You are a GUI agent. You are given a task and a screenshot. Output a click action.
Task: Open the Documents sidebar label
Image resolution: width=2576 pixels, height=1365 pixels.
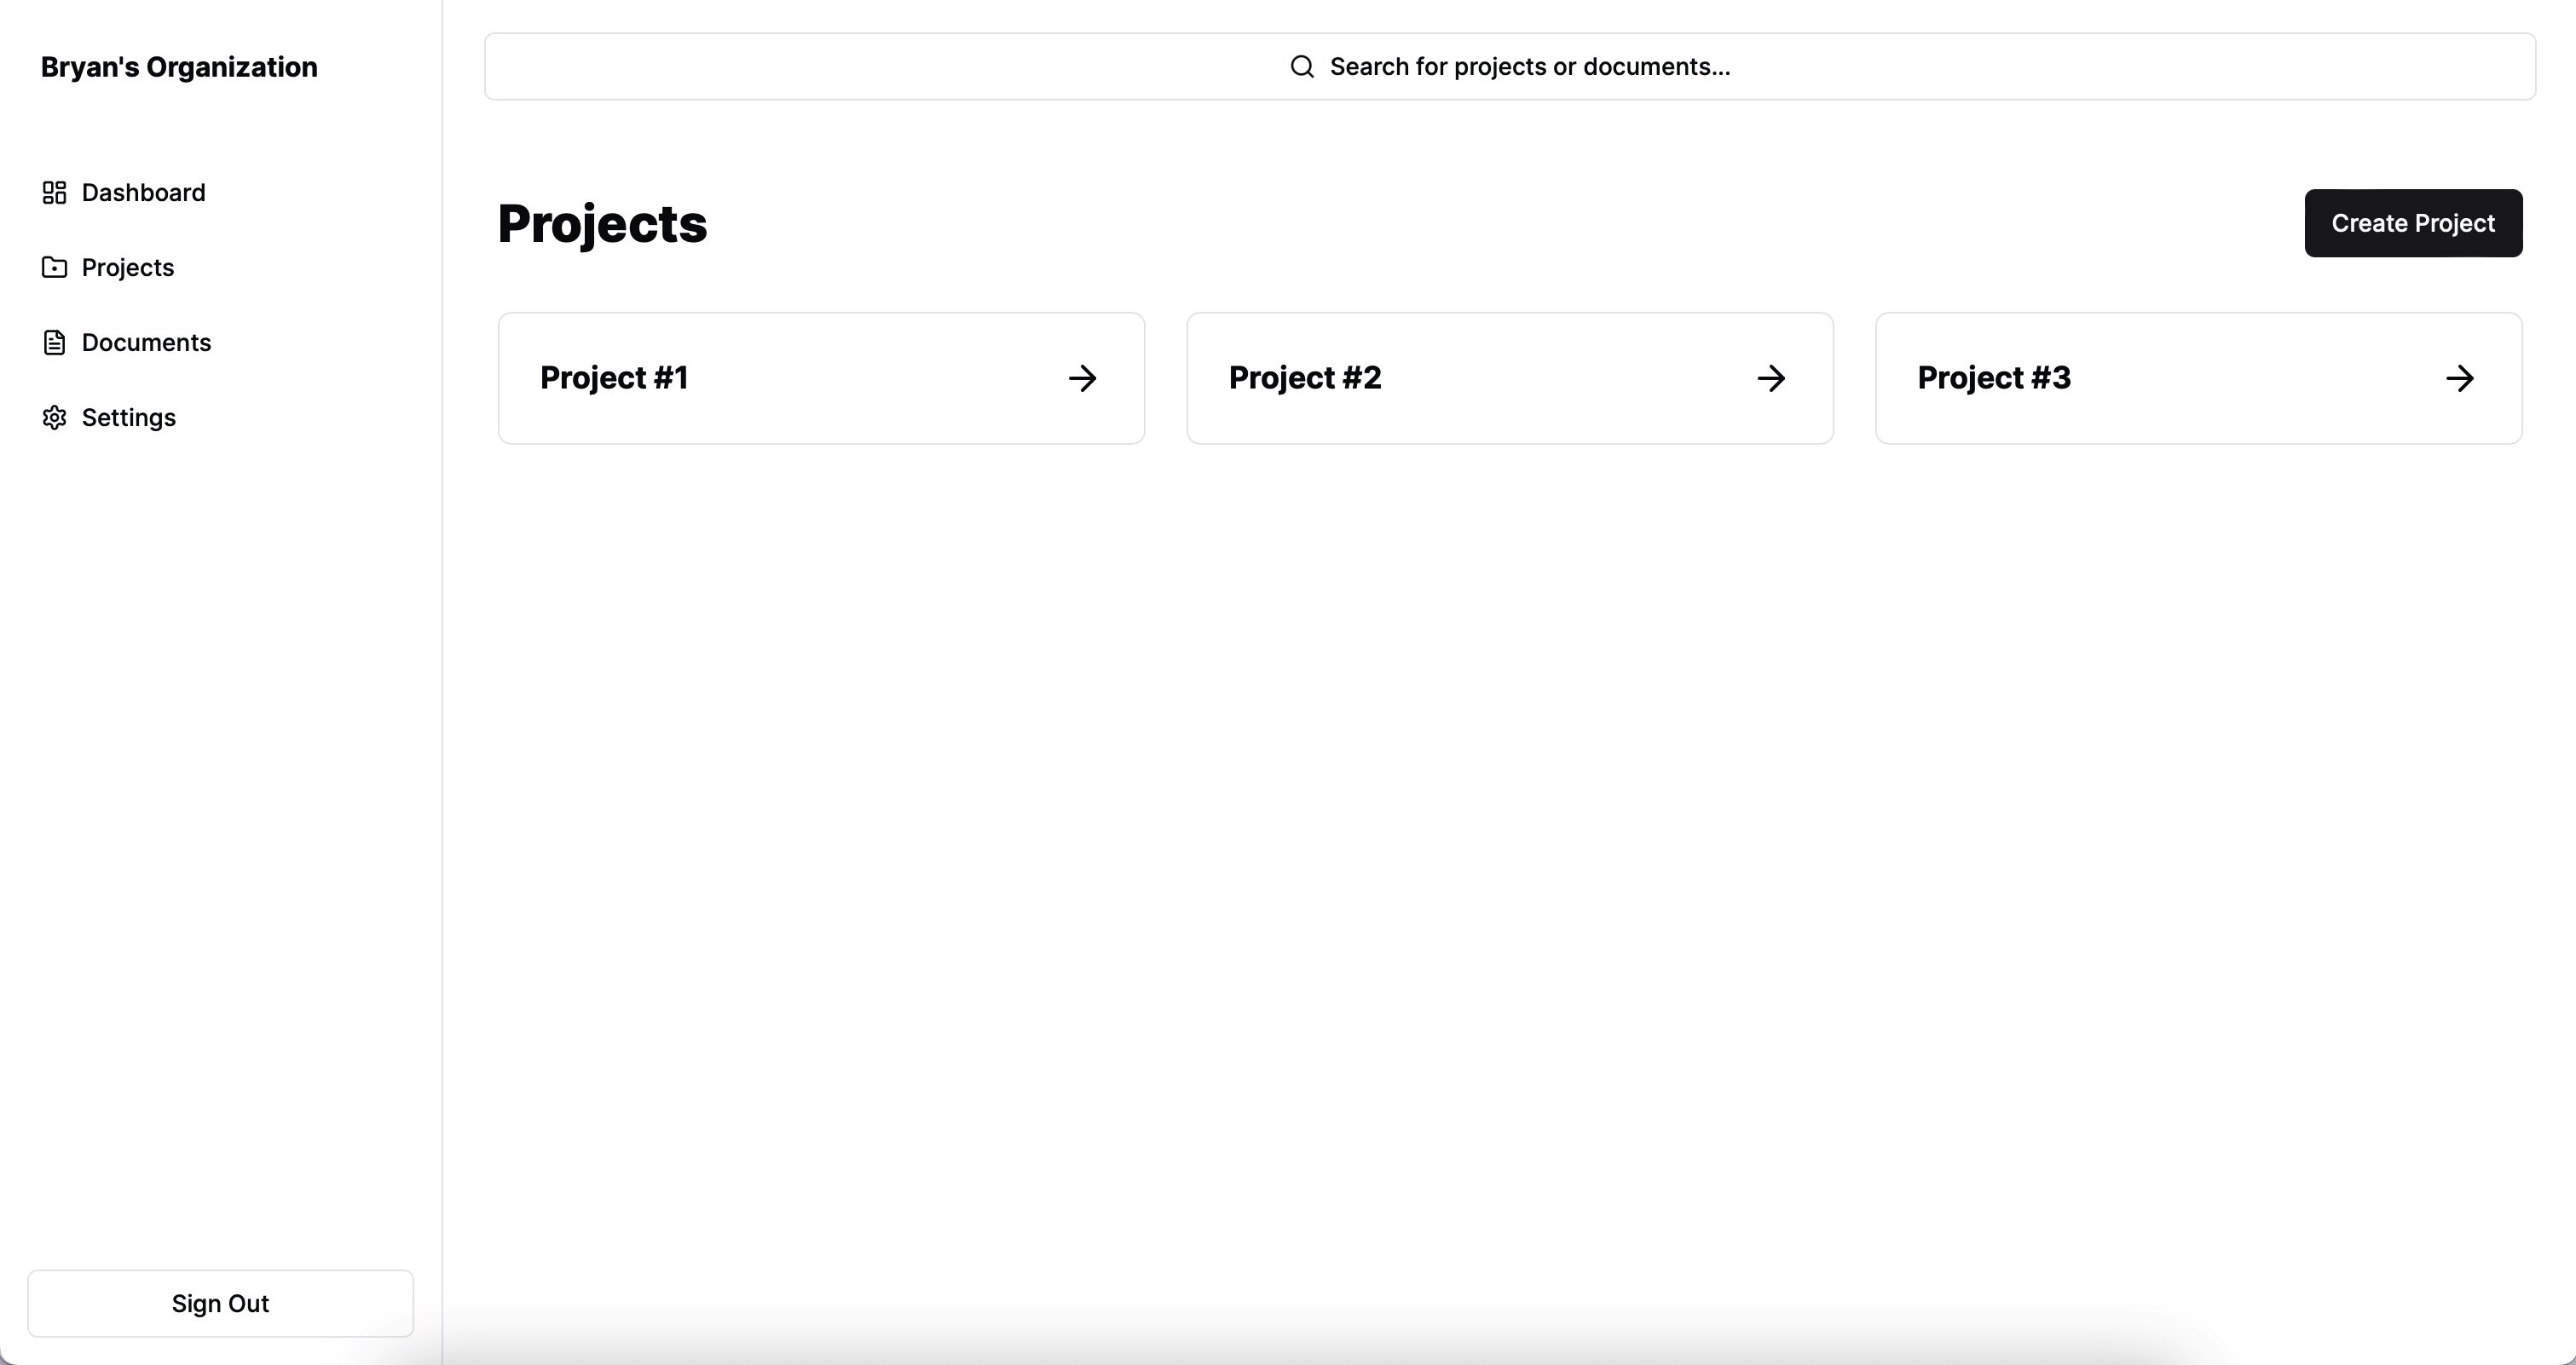tap(146, 343)
